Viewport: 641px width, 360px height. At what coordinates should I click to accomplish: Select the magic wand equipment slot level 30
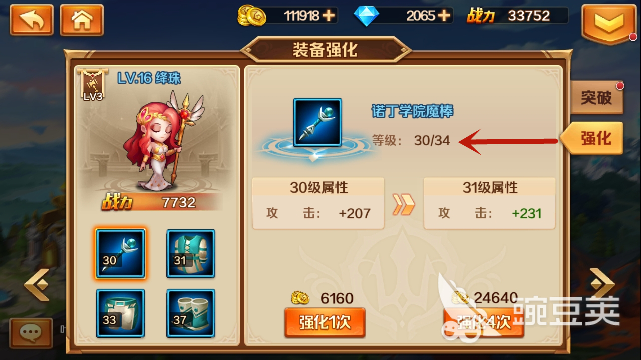[121, 254]
